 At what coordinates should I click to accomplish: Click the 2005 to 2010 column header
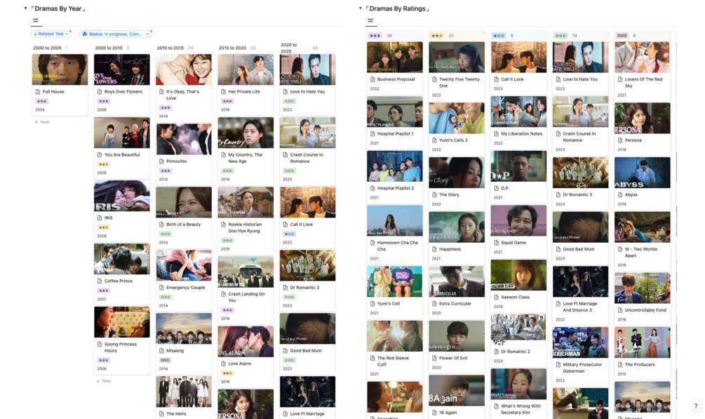[x=109, y=48]
